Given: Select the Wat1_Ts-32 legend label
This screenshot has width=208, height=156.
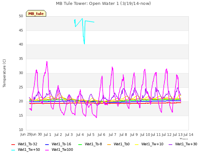Looking at the screenshot, I should 27,144.
